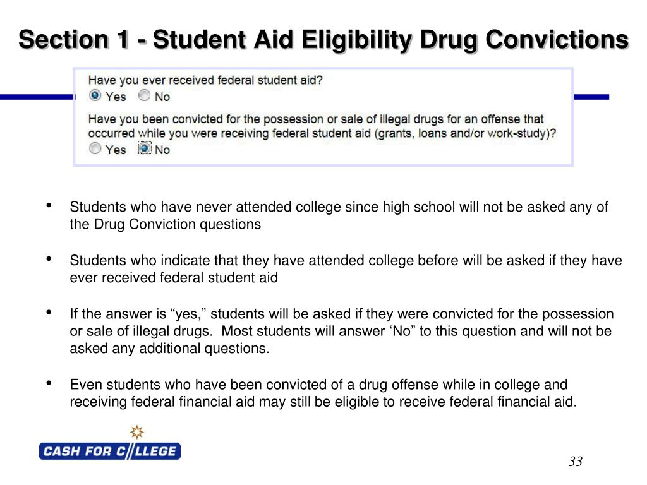
Task: Click the Cash for College logo
Action: click(110, 451)
